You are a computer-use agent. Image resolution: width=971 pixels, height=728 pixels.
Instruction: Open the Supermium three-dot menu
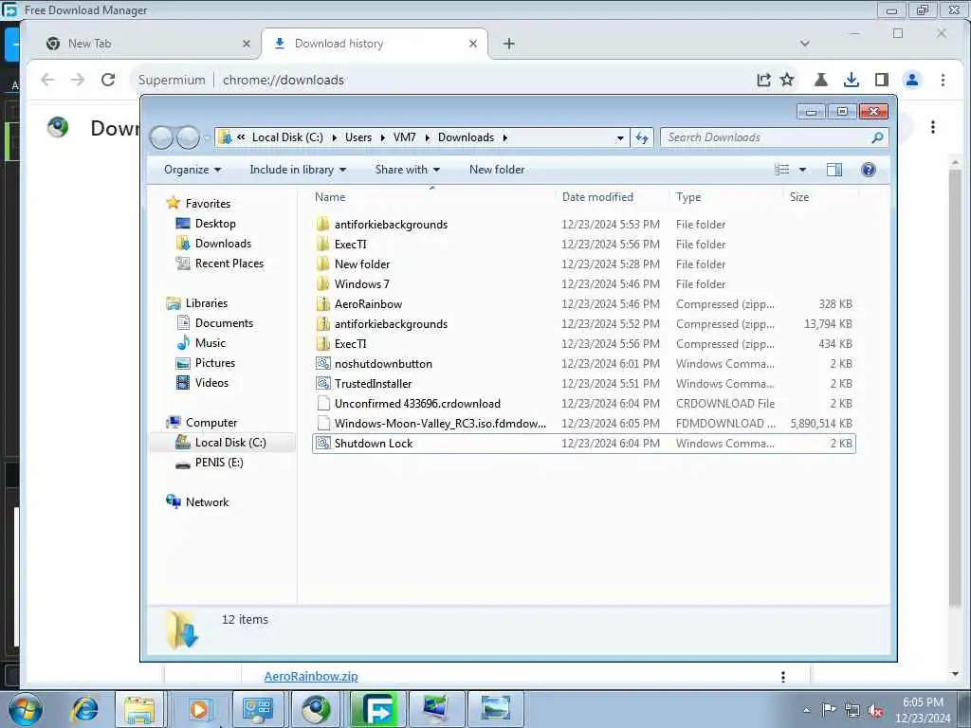coord(943,80)
